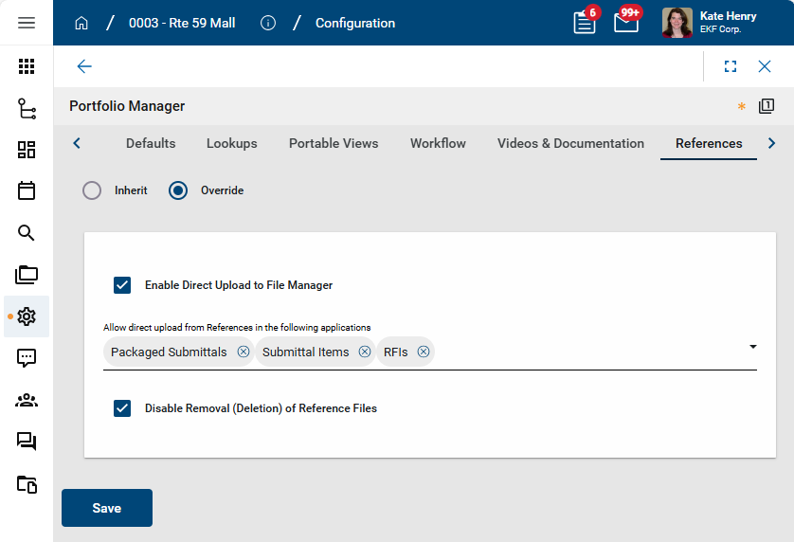Open the apps grid icon in sidebar
This screenshot has height=542, width=794.
pos(27,66)
